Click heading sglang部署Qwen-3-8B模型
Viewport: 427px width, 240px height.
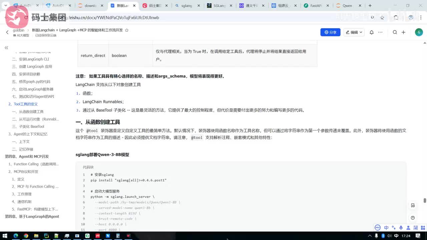click(x=102, y=155)
